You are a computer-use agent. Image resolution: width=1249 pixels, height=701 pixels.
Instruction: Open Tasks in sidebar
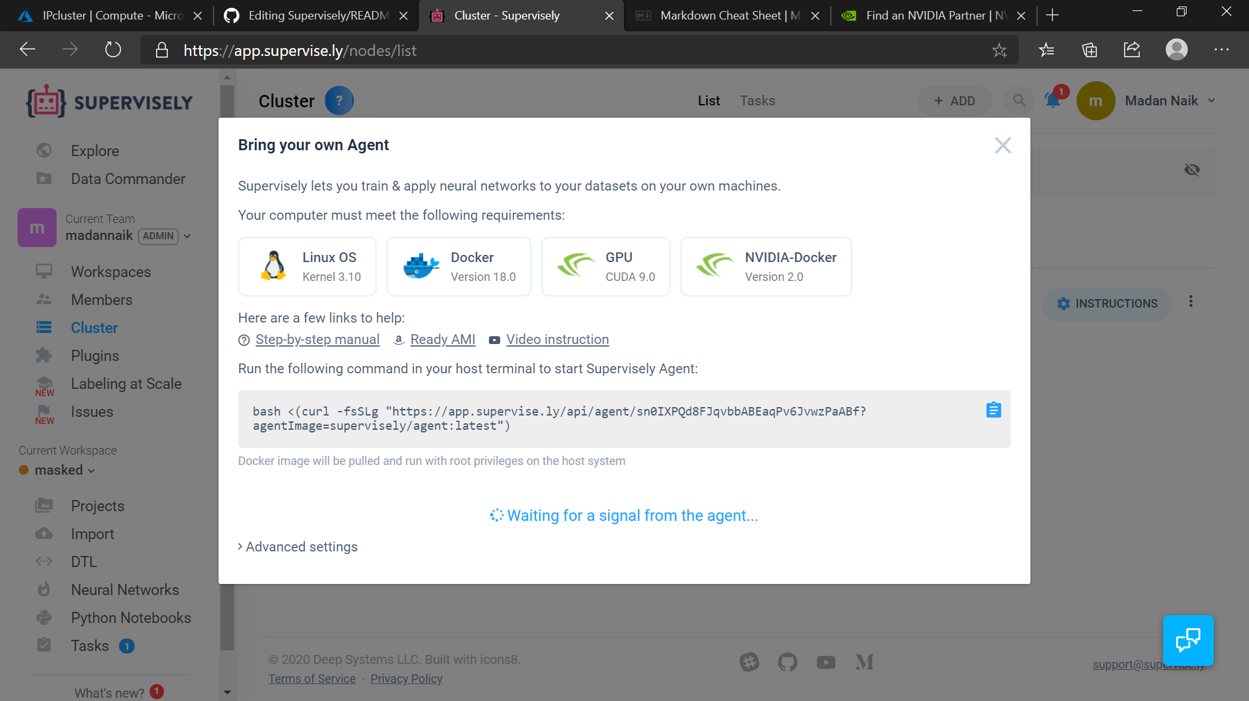click(89, 645)
